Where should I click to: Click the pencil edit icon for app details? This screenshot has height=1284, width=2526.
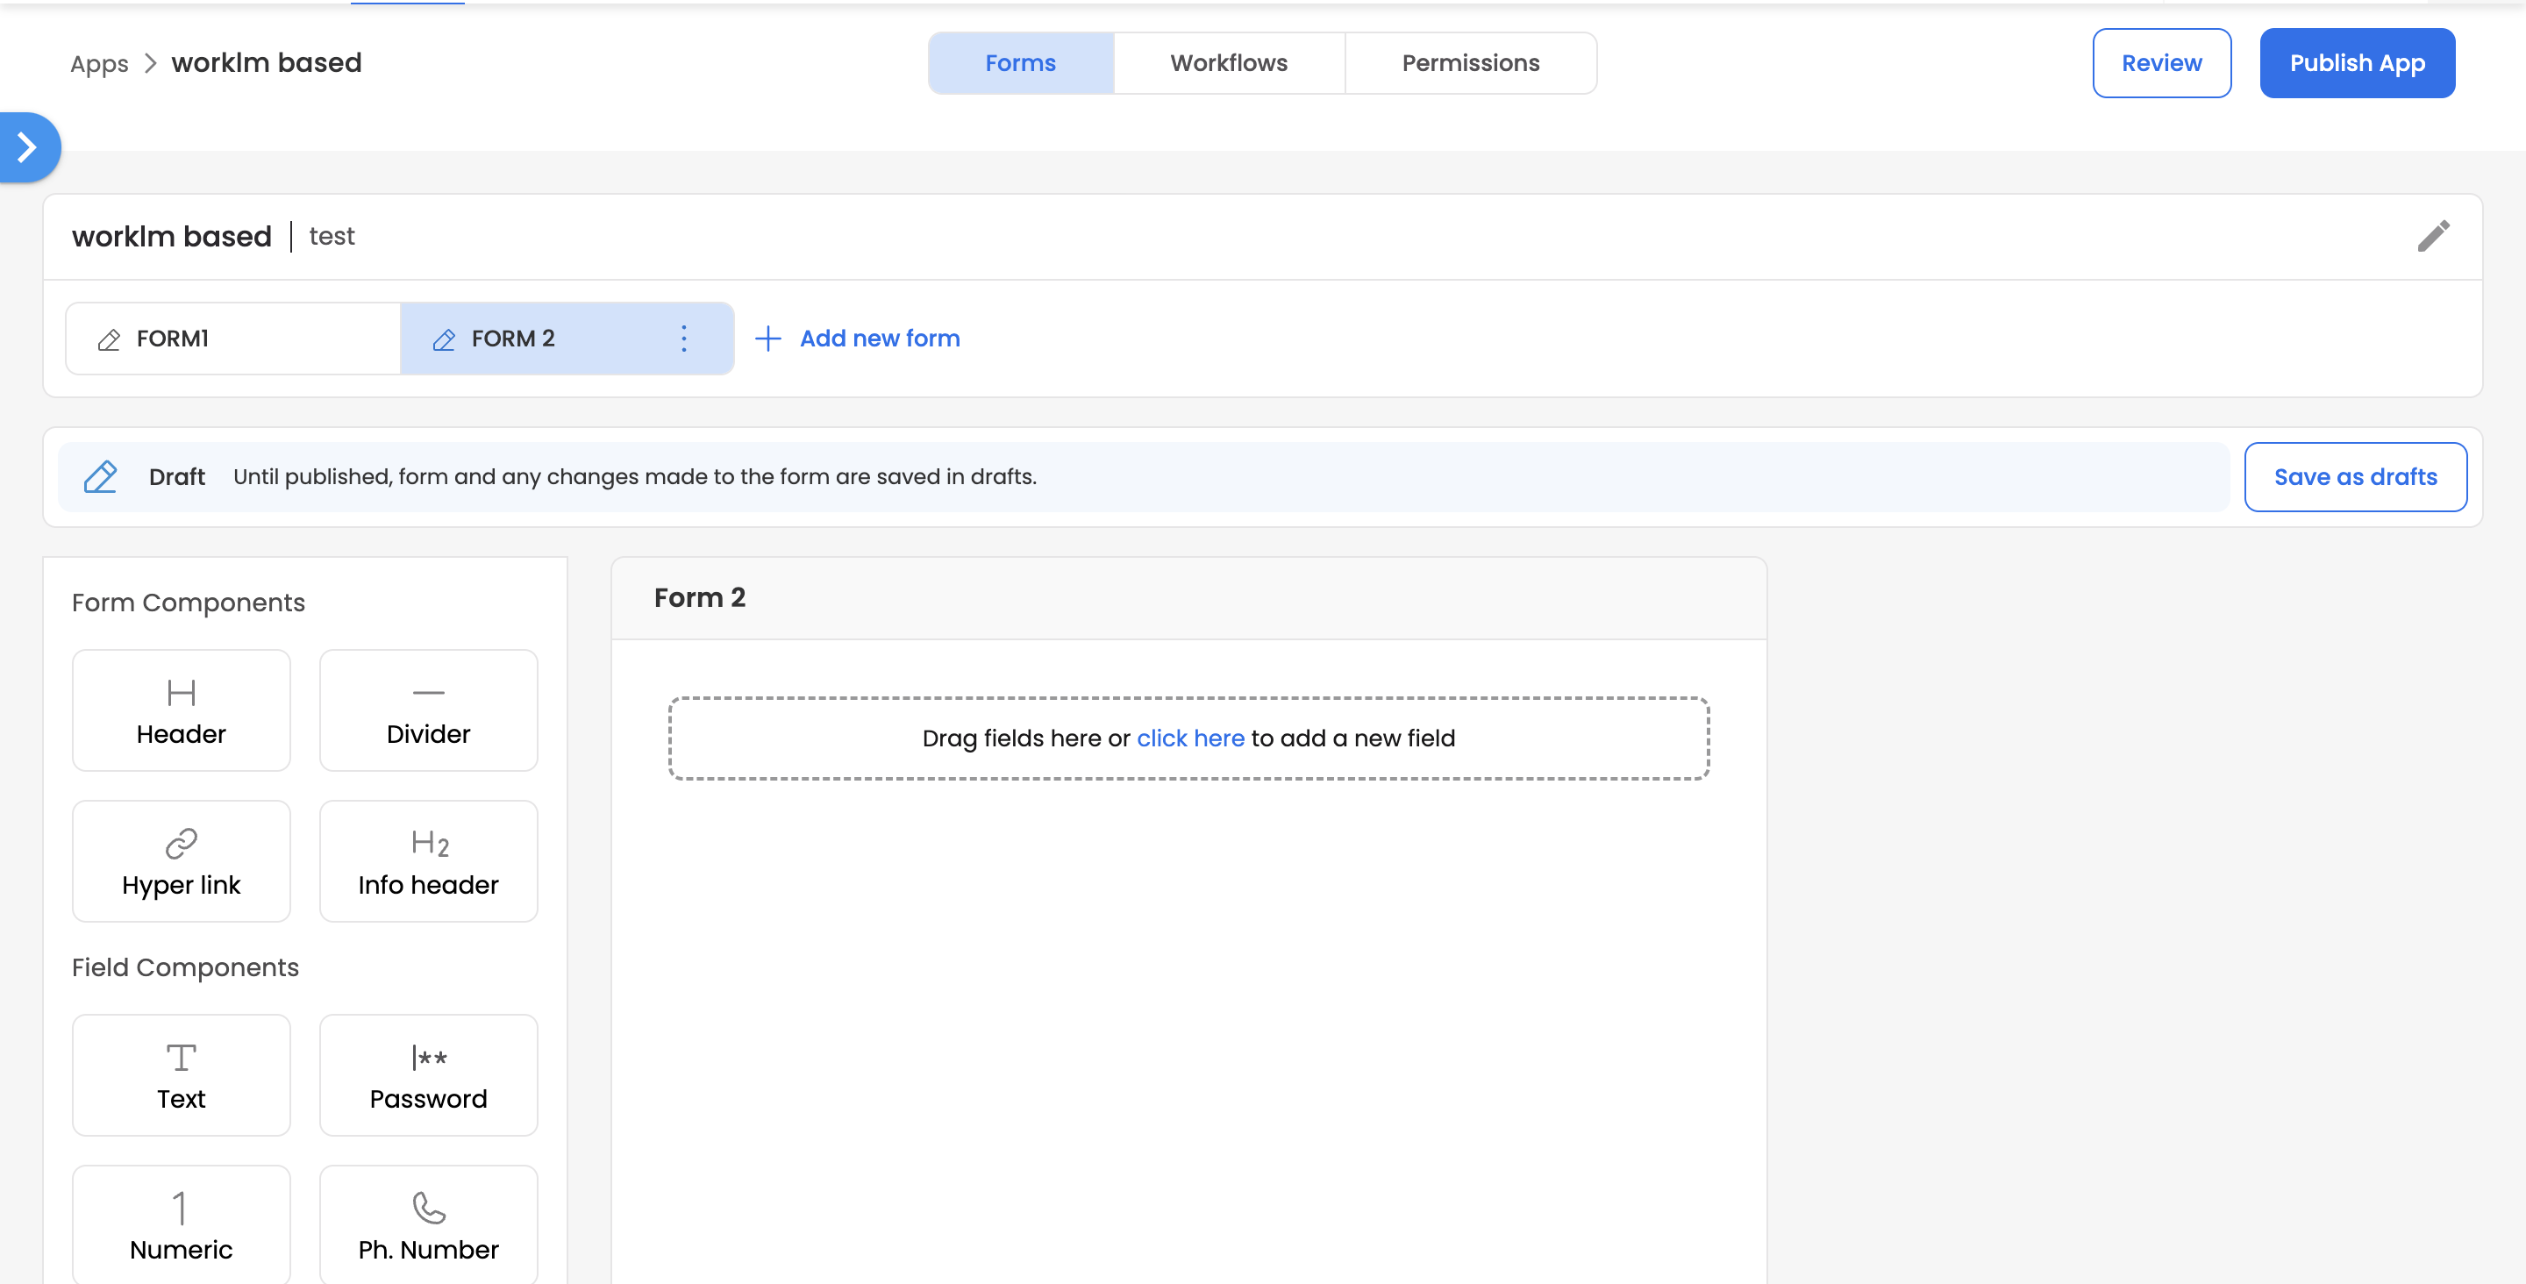point(2433,237)
